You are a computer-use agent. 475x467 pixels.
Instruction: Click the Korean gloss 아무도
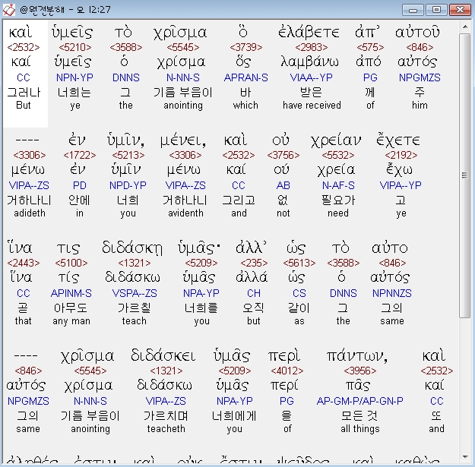(71, 308)
